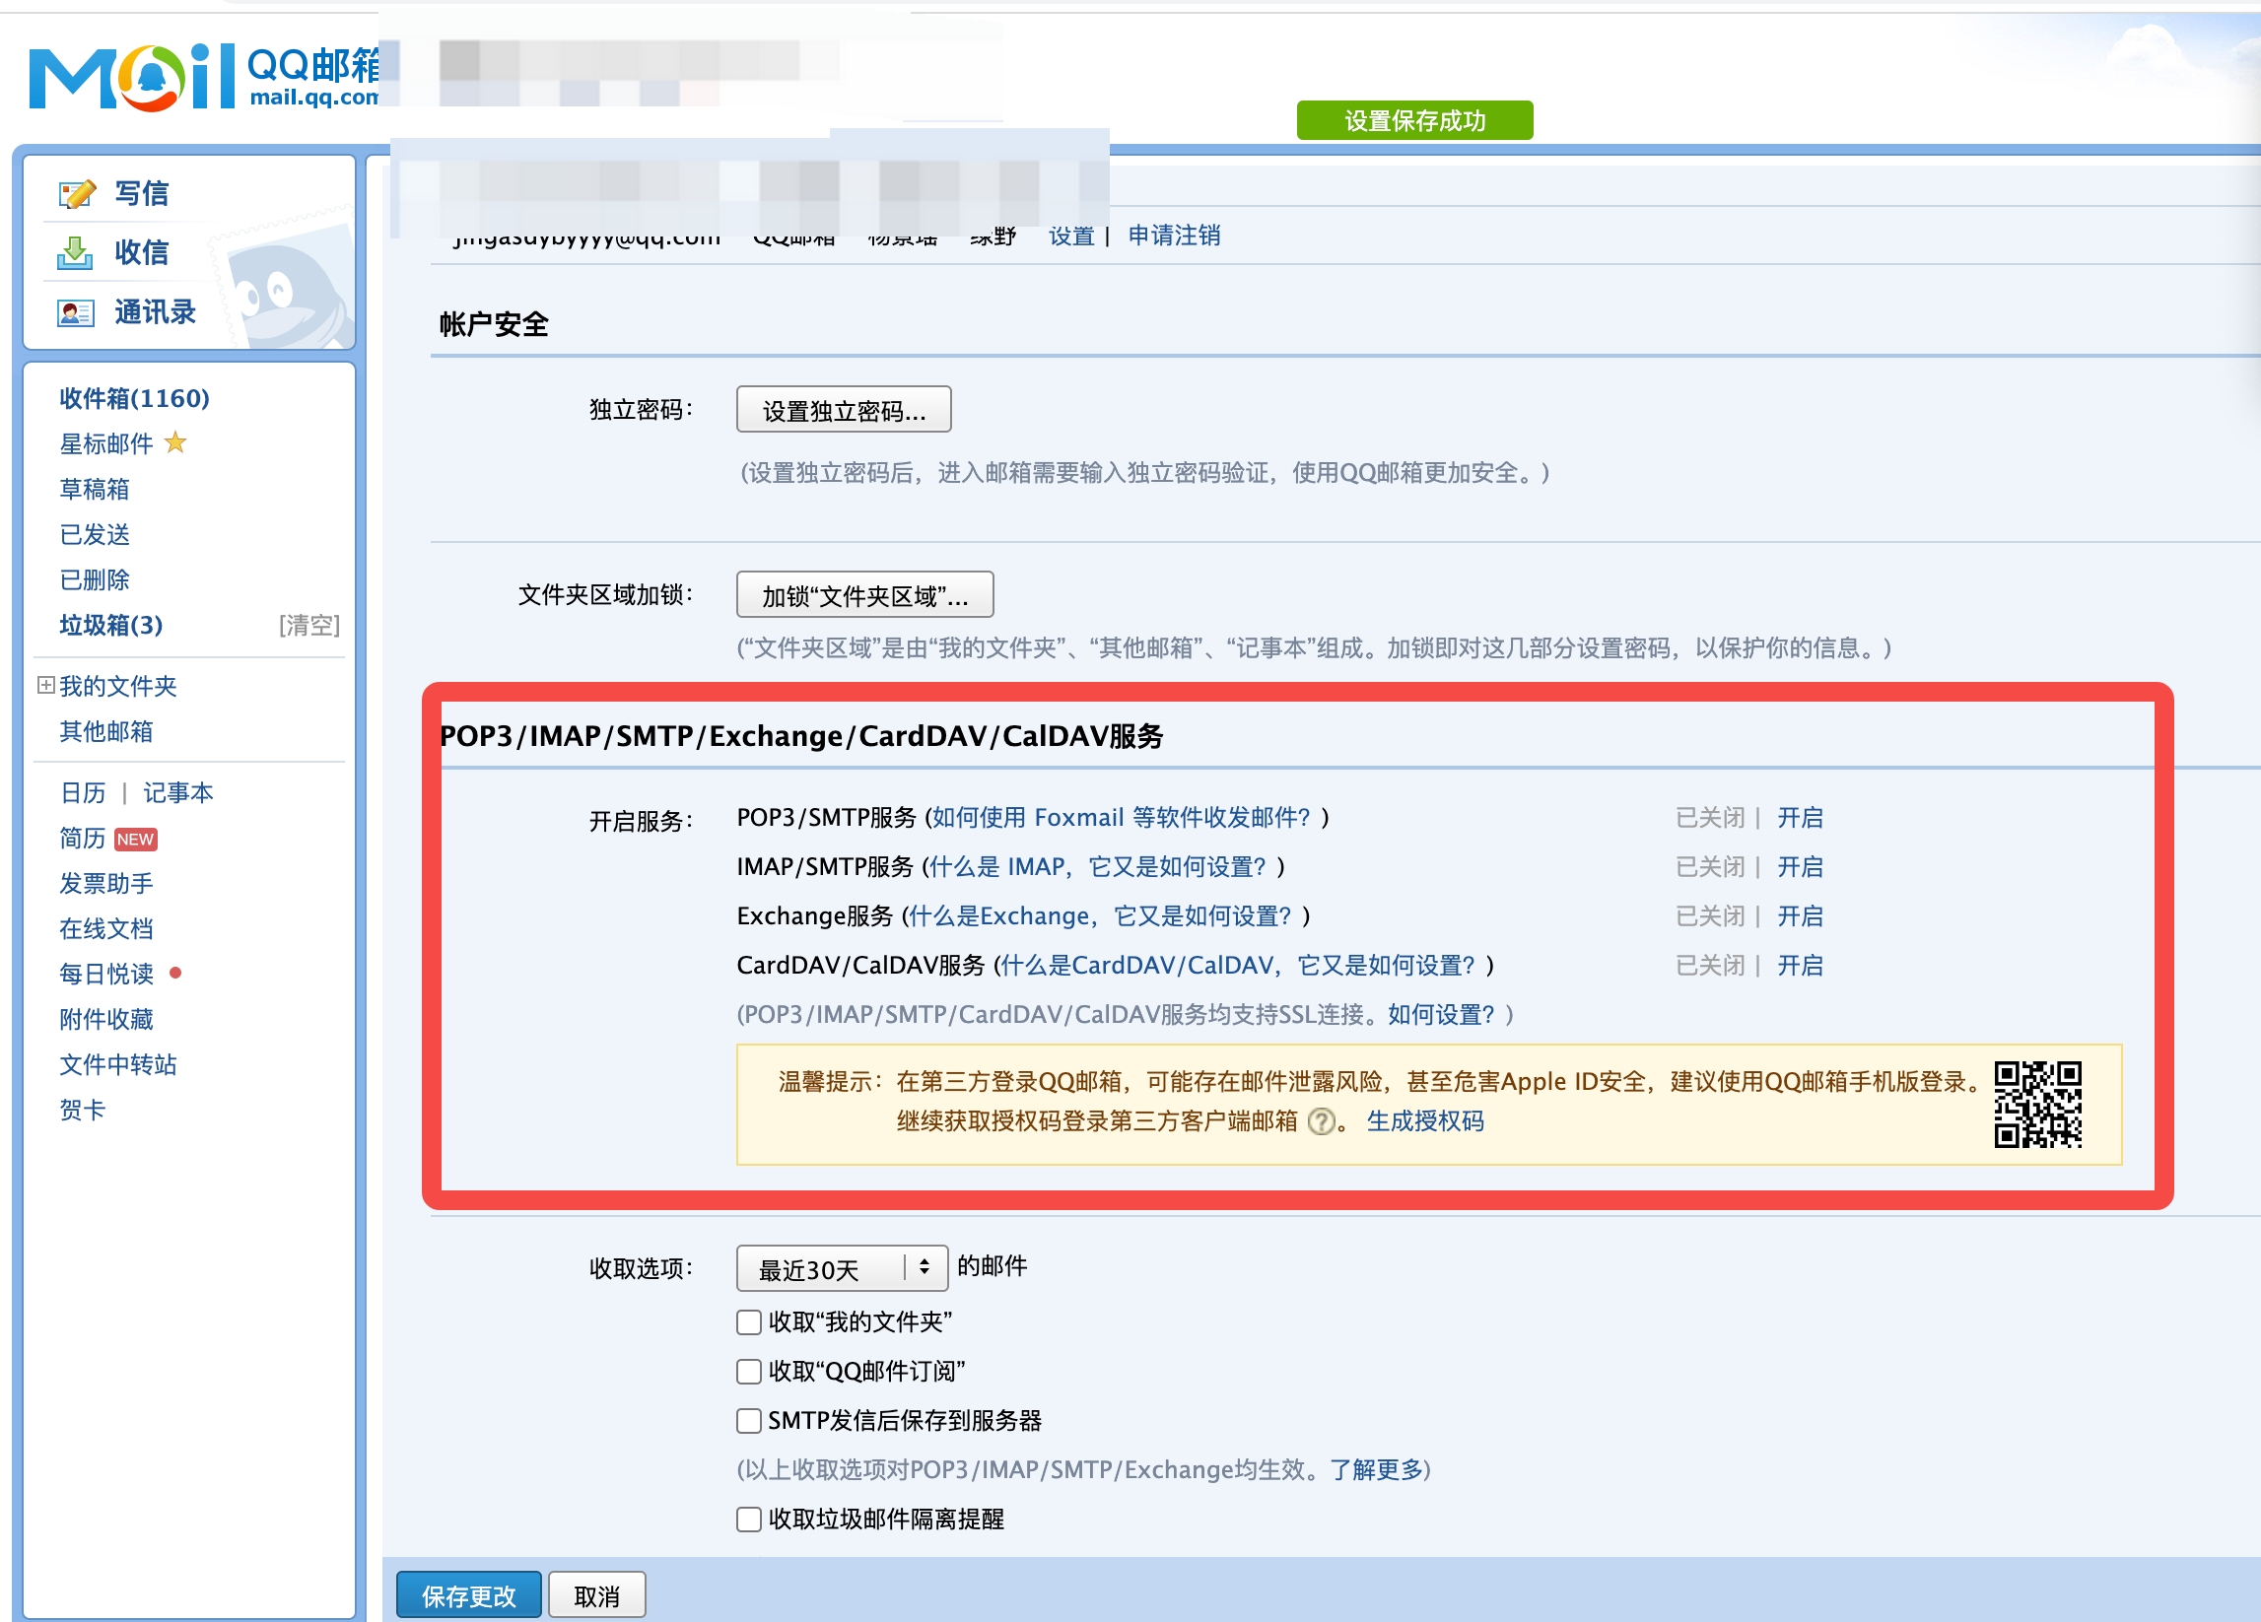Open 收件箱(1160) folder
Viewport: 2261px width, 1622px height.
135,399
